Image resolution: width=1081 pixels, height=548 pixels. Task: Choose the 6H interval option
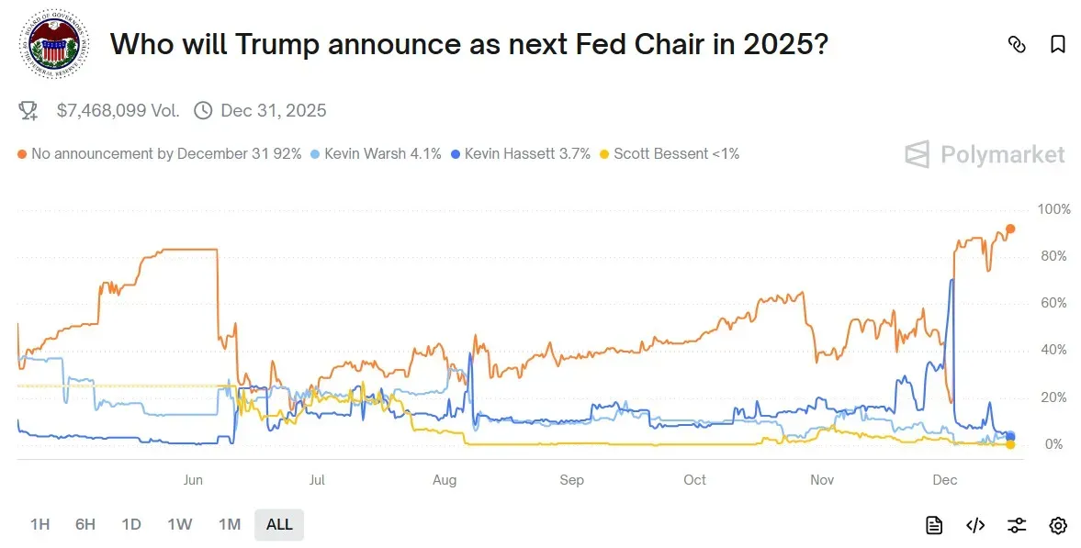84,524
